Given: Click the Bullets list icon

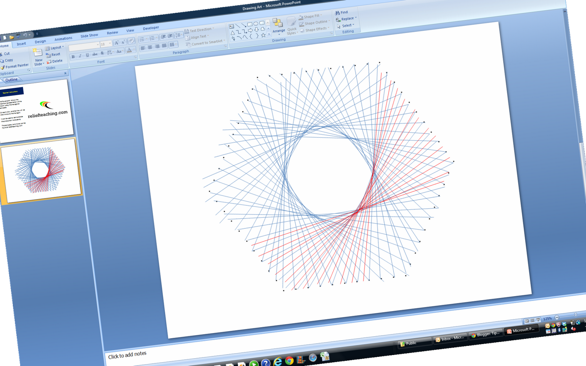Looking at the screenshot, I should pyautogui.click(x=143, y=39).
